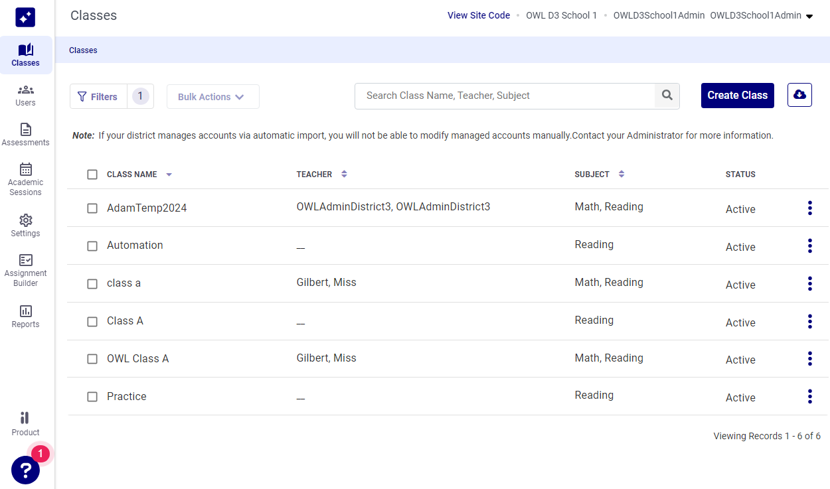Check the Automation class checkbox
This screenshot has width=830, height=489.
(92, 246)
